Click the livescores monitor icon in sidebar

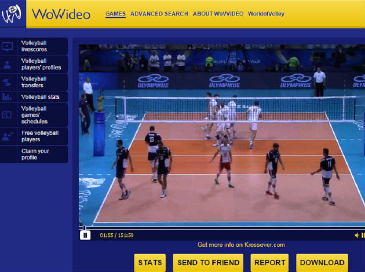pos(8,46)
